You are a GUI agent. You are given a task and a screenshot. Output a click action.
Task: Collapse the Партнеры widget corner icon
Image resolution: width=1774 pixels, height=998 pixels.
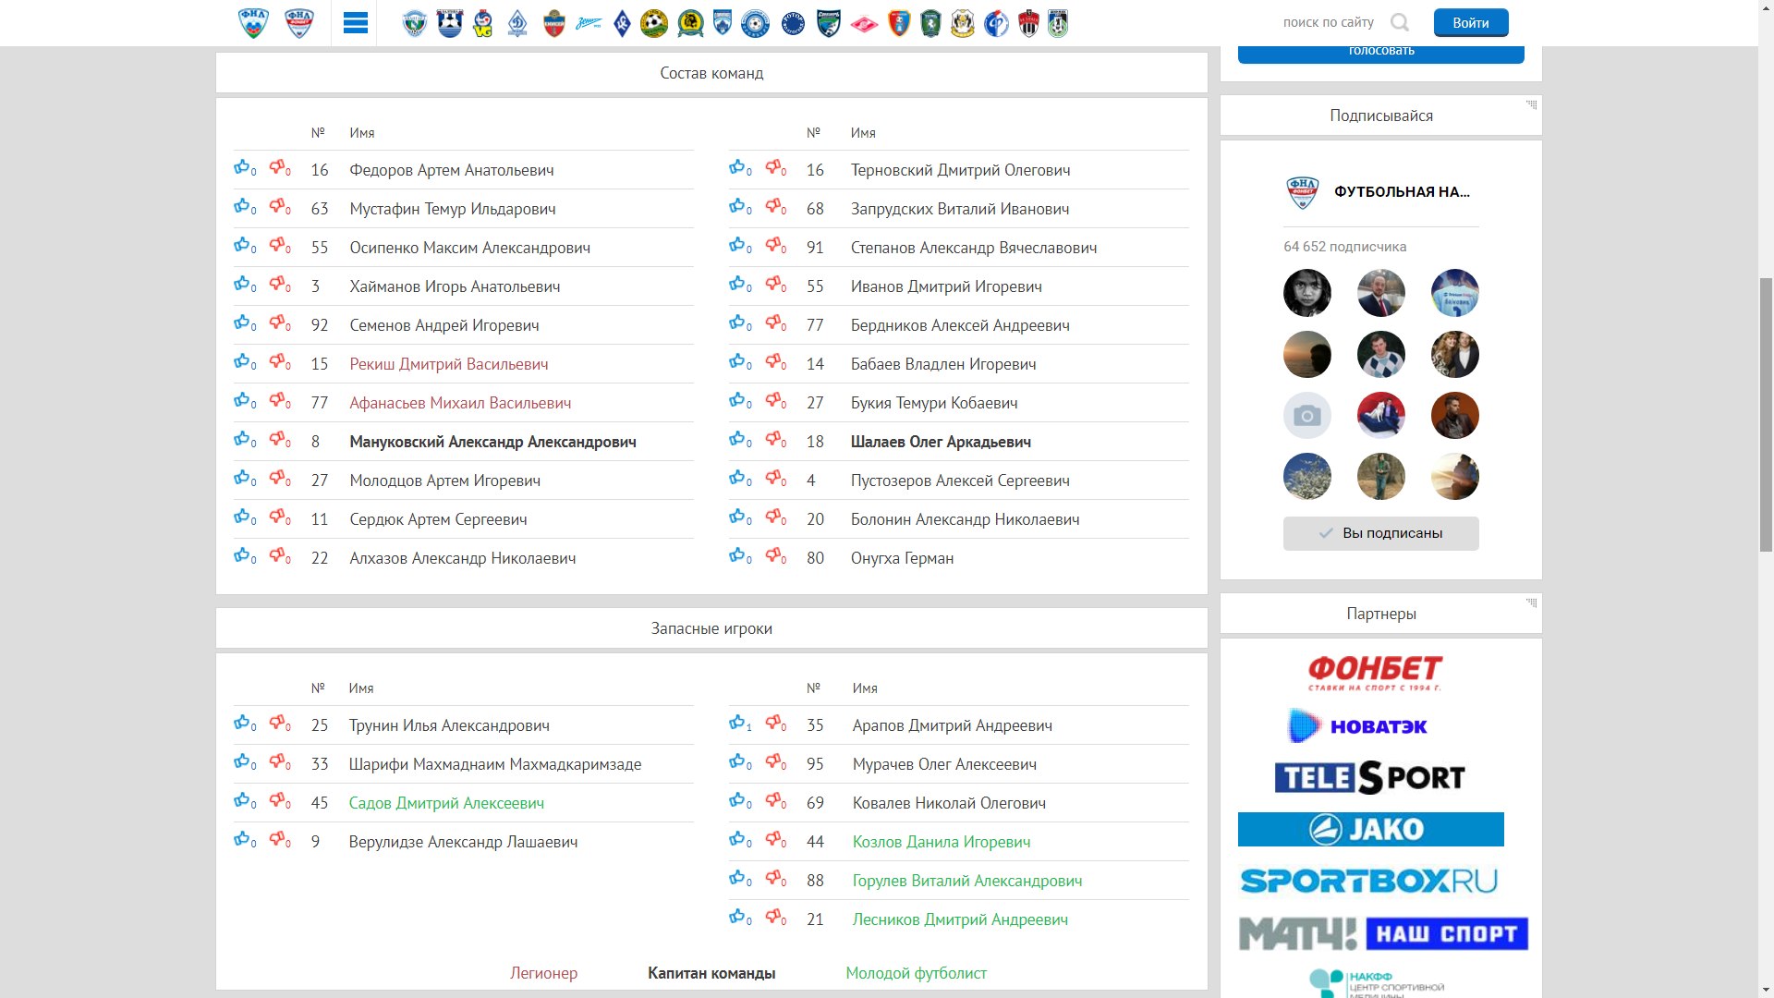1531,602
